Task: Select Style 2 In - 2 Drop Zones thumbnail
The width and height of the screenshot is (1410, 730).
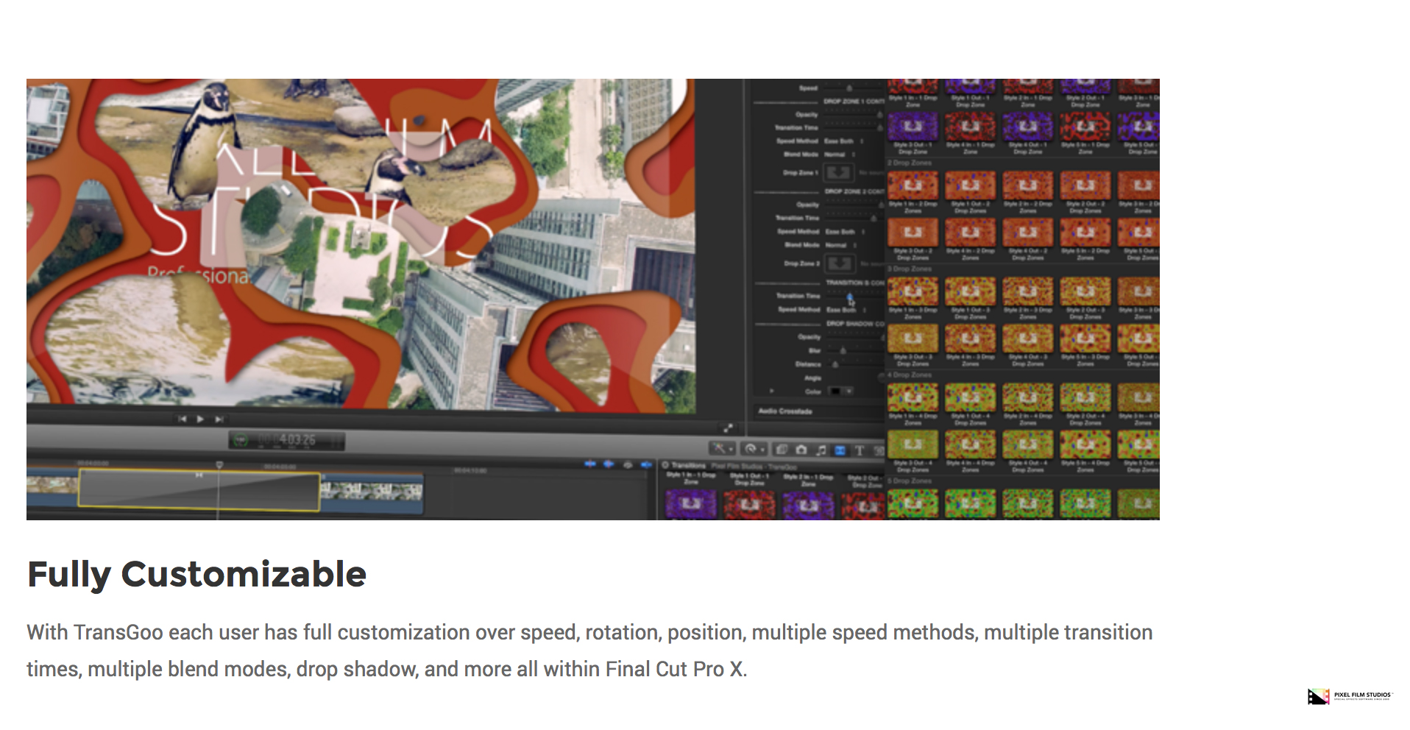Action: 1027,185
